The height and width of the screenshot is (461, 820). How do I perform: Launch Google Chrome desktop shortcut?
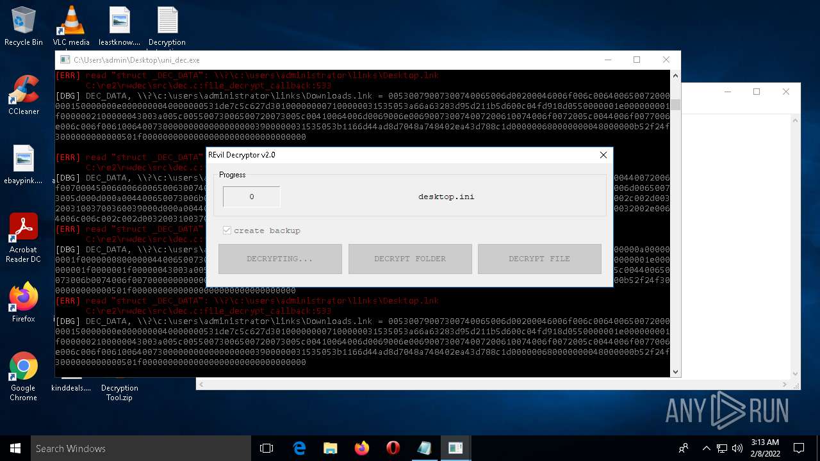pyautogui.click(x=24, y=376)
